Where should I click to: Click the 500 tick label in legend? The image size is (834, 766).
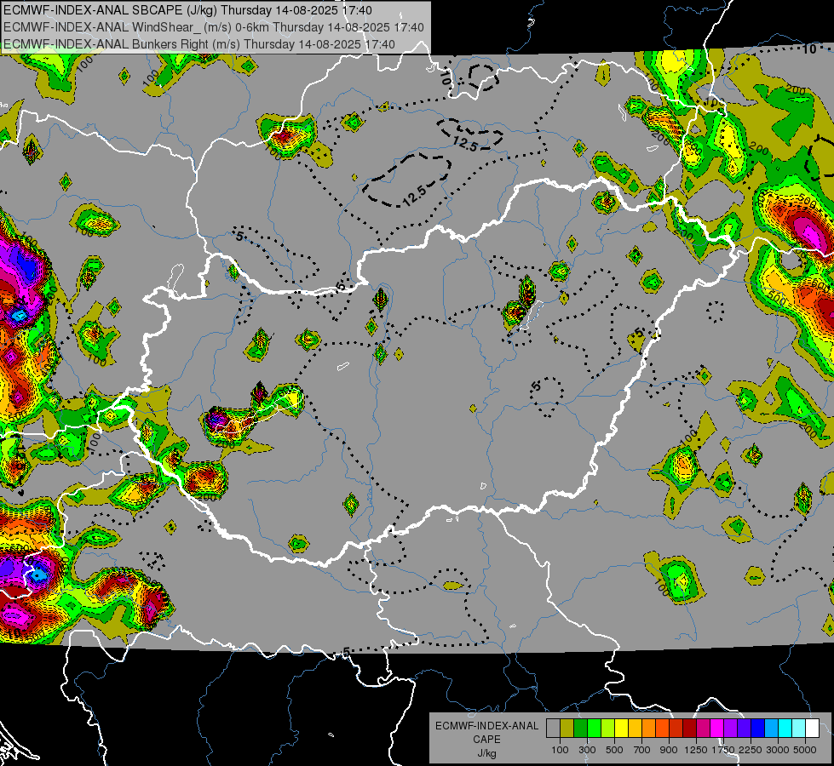tap(614, 750)
